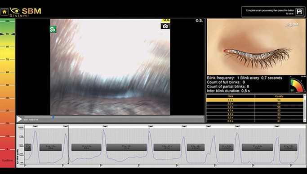Click the Quality column header
The height and width of the screenshot is (174, 307).
(x=279, y=96)
